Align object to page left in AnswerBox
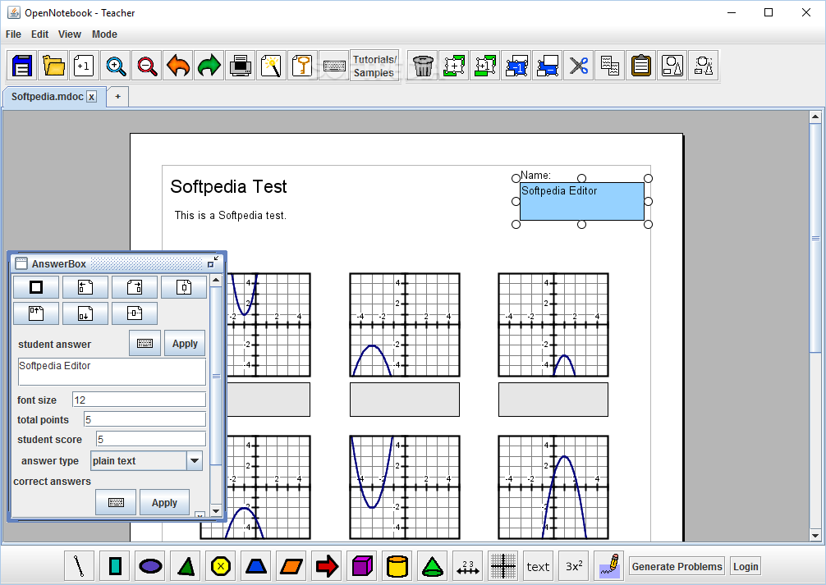This screenshot has width=826, height=585. [x=85, y=287]
